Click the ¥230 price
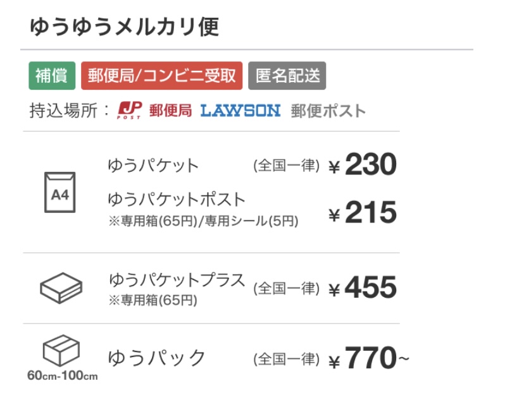Viewport: 524px width, 407px height. [362, 165]
